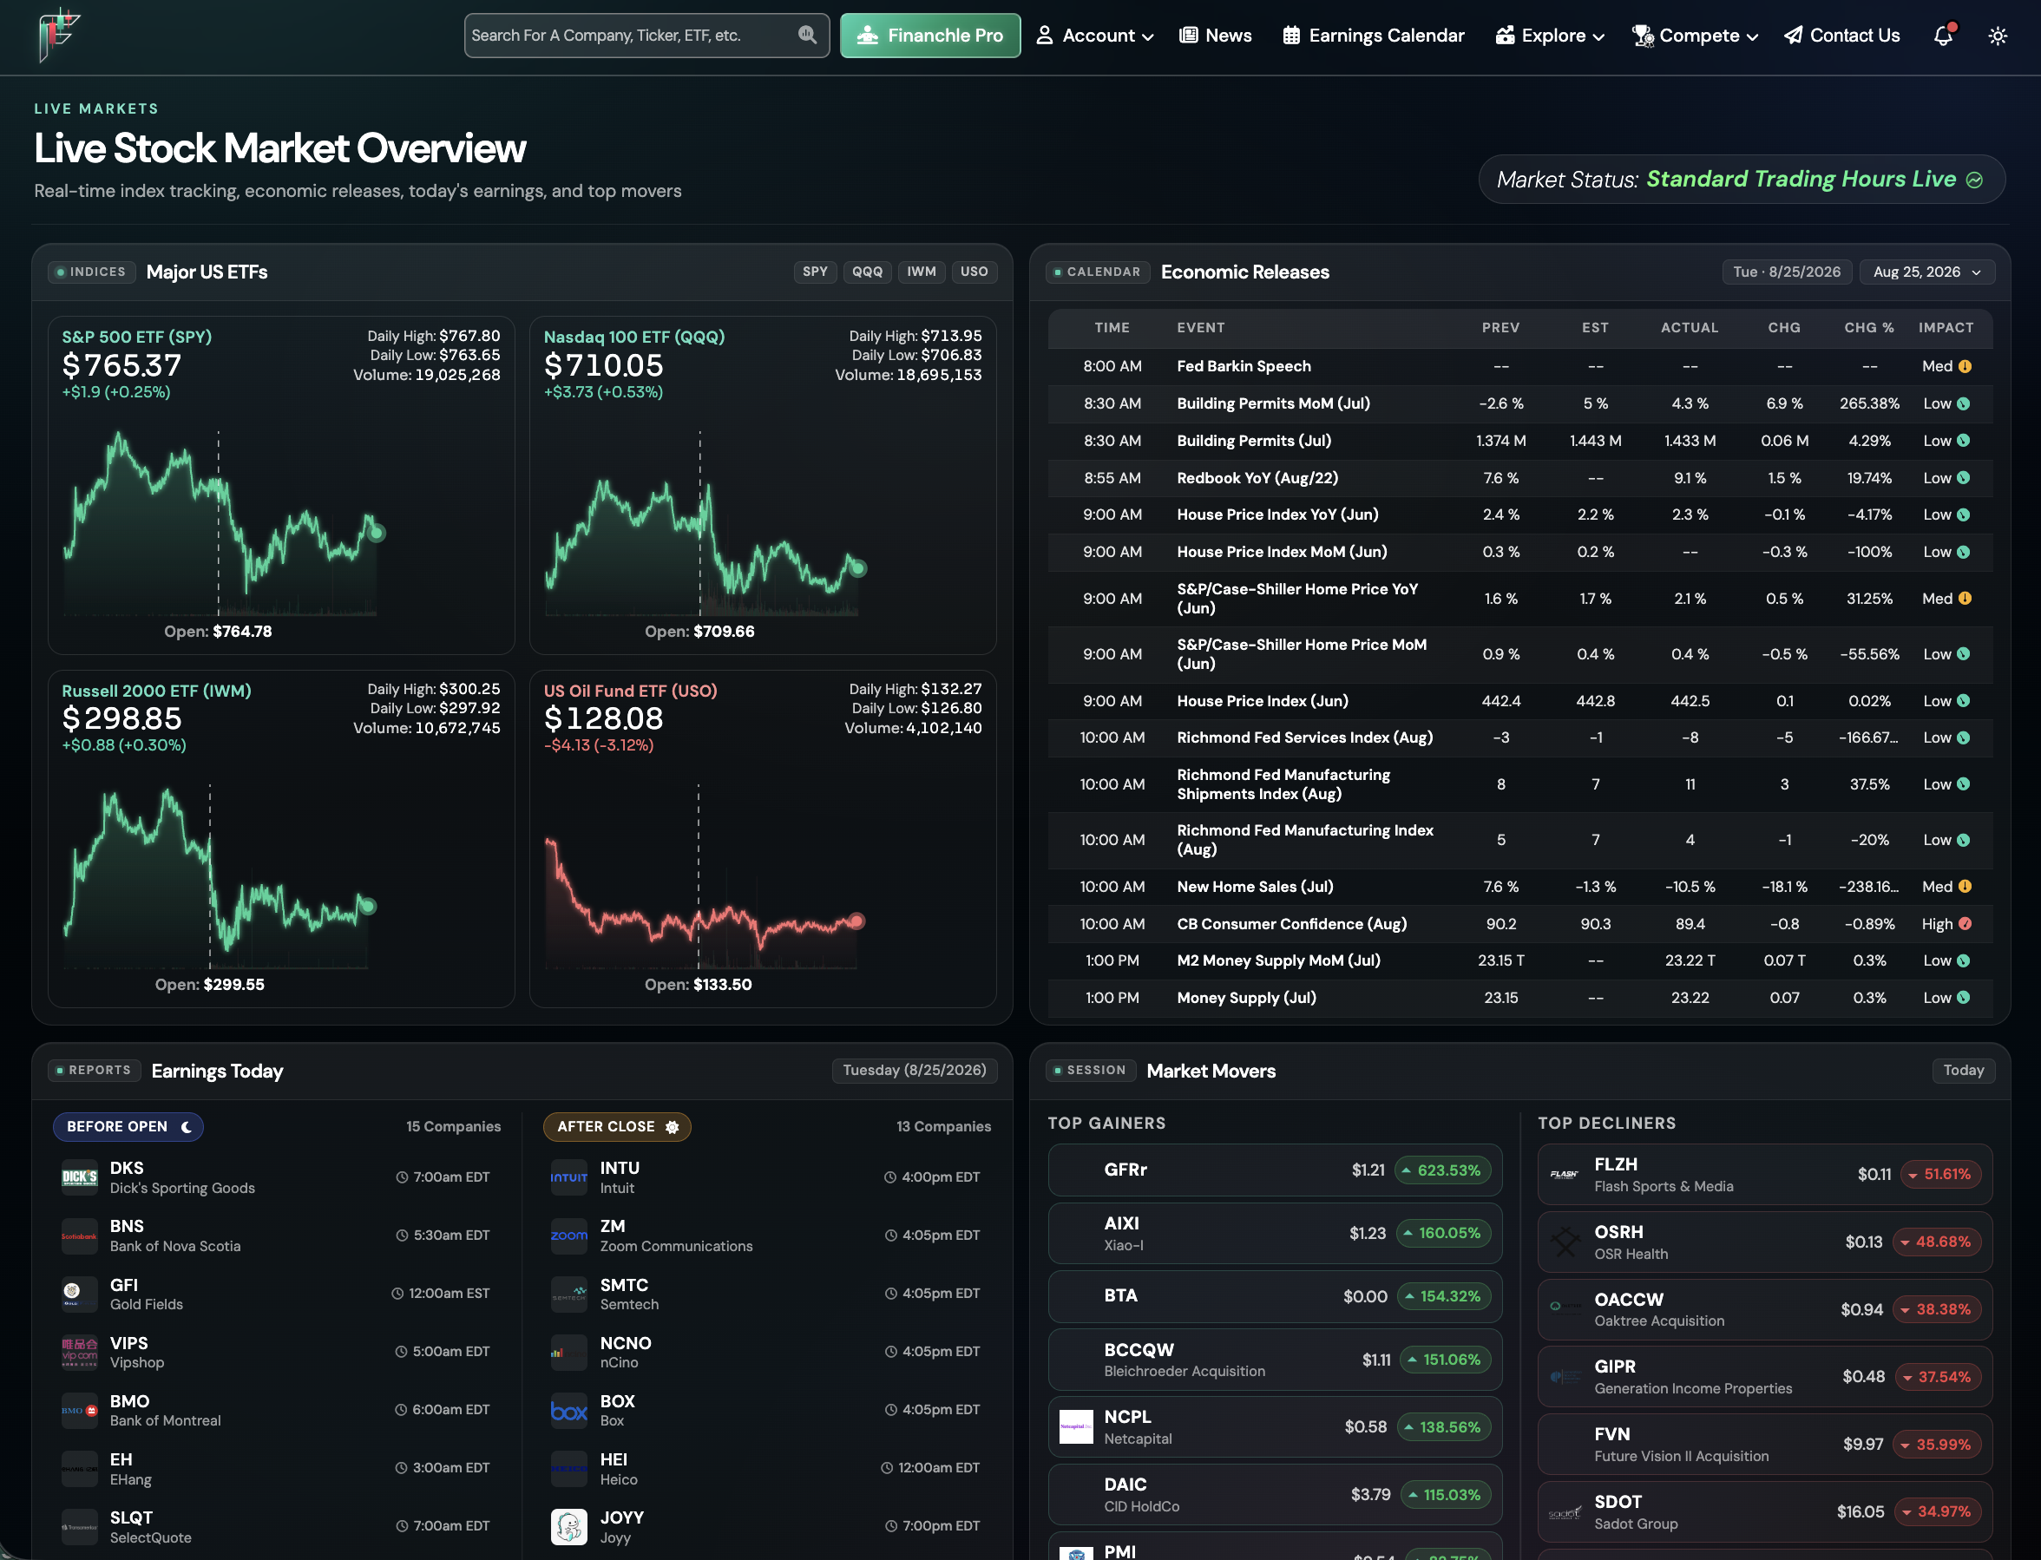This screenshot has width=2041, height=1560.
Task: Click the Tuesday (8/25/2026) date badge
Action: pos(915,1071)
